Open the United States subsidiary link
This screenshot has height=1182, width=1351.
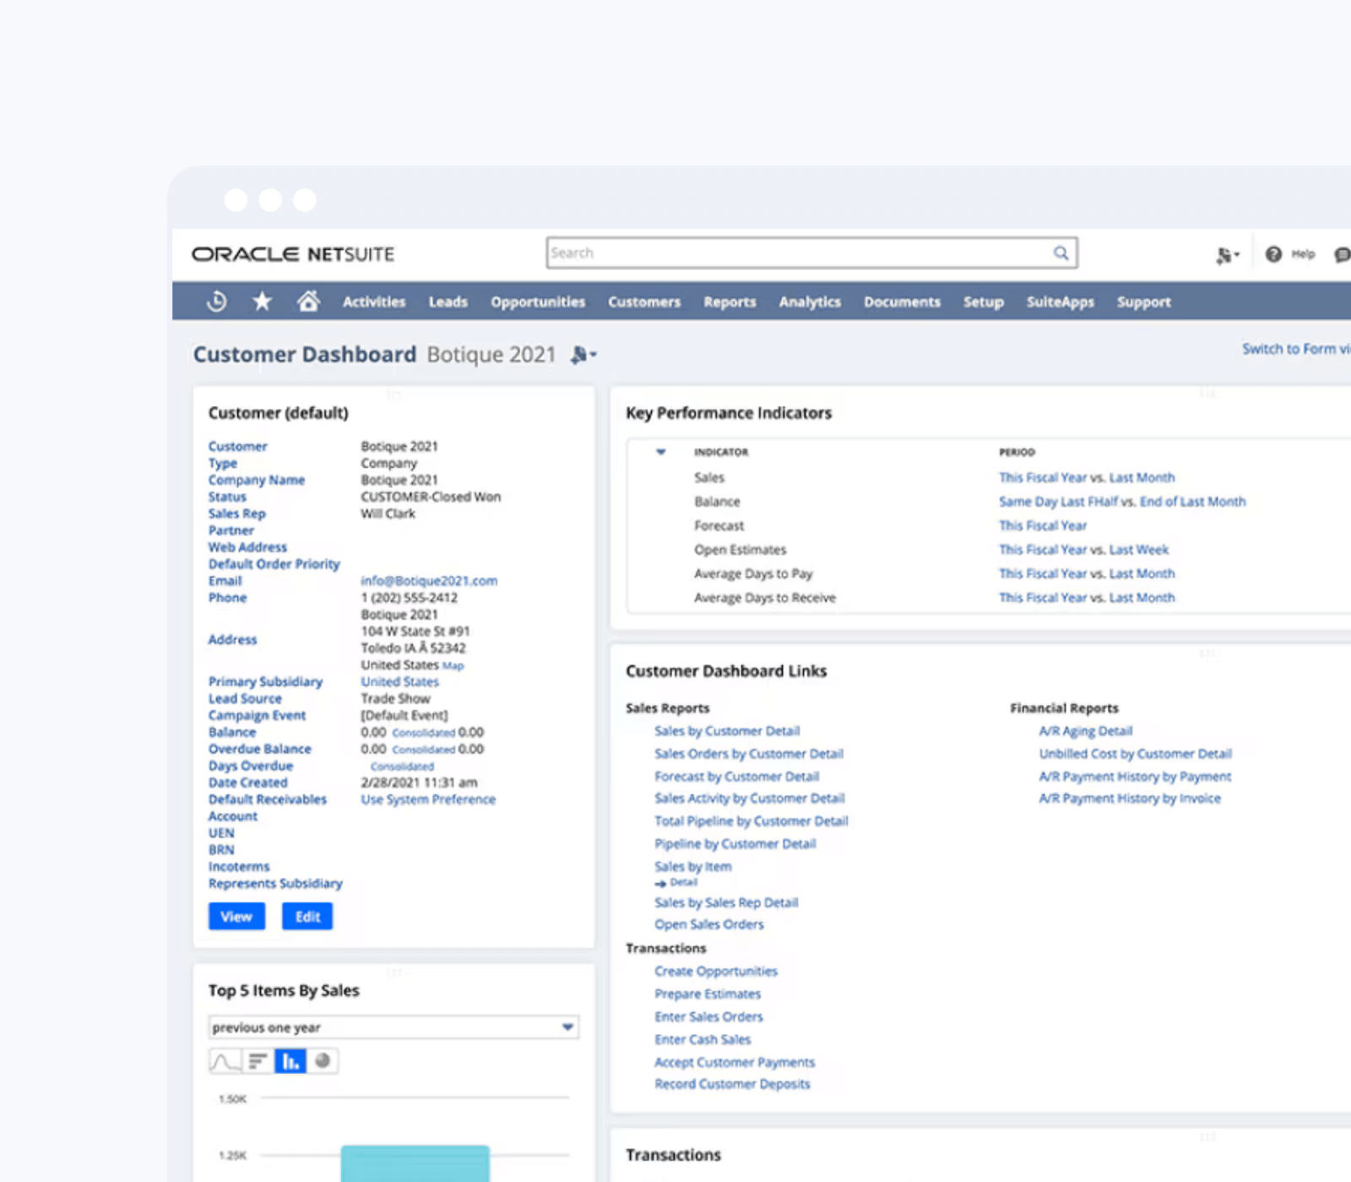point(400,681)
